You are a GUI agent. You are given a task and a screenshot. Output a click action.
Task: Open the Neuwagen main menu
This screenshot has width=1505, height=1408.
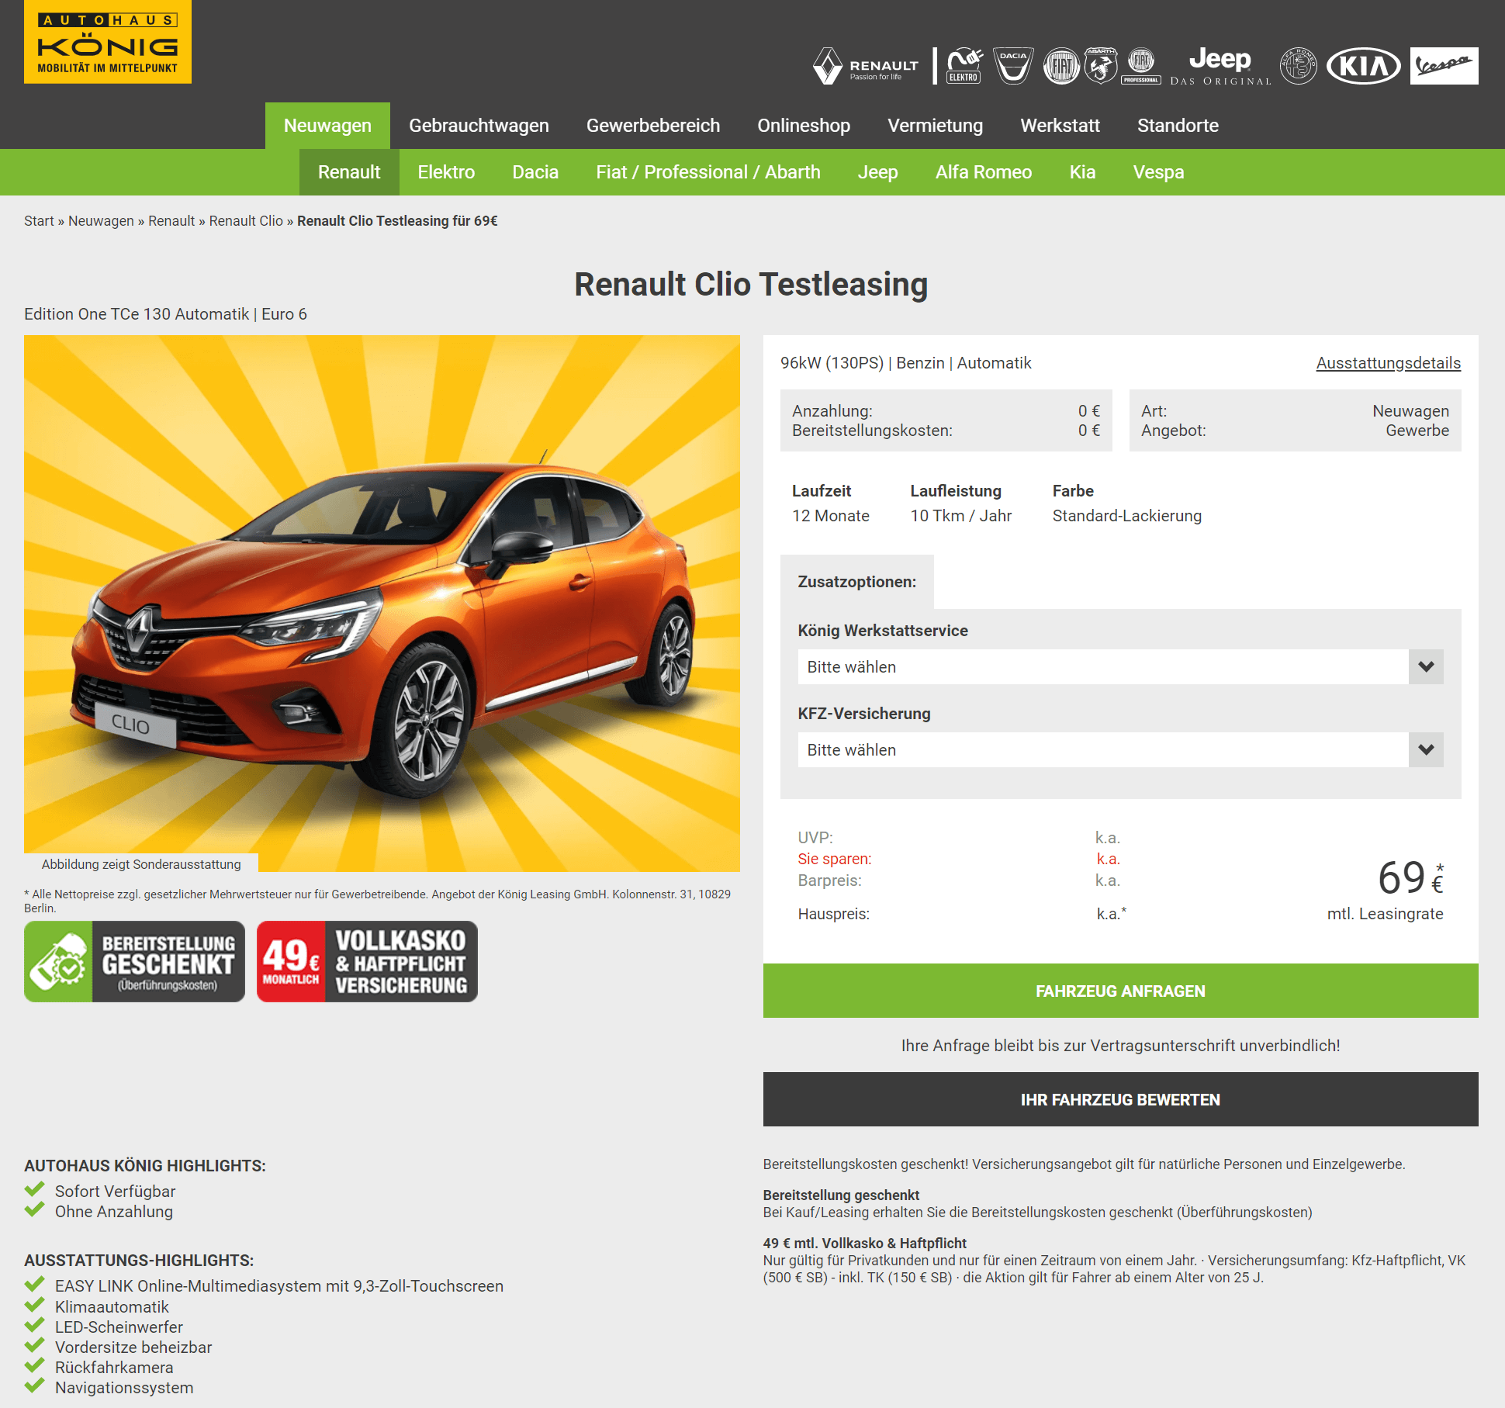327,126
